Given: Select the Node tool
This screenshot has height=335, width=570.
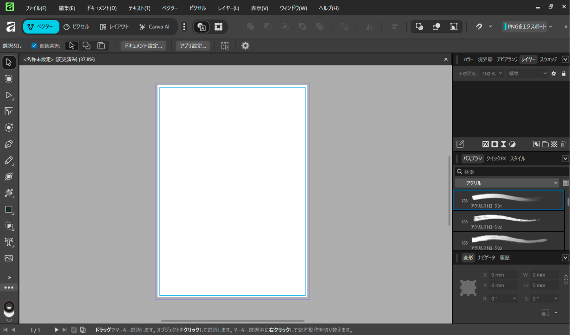Looking at the screenshot, I should 9,95.
